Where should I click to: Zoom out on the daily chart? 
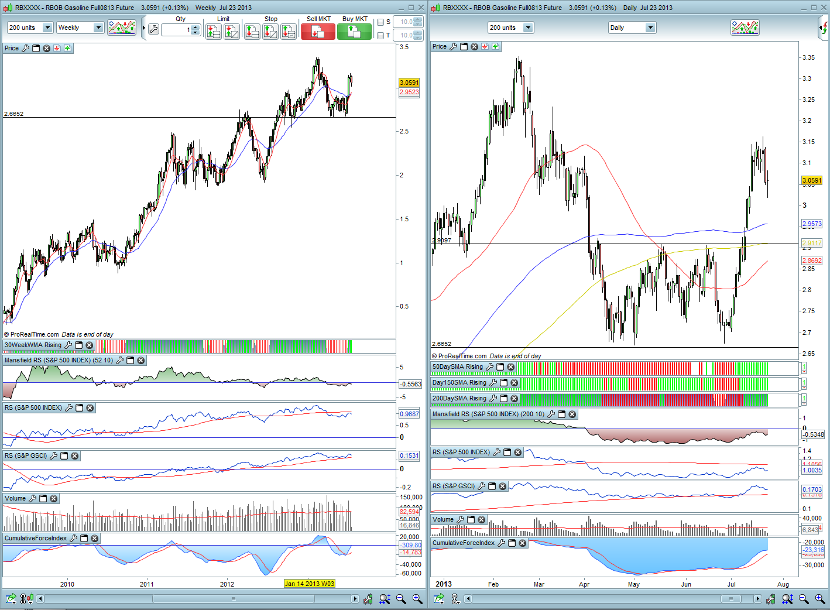(804, 599)
